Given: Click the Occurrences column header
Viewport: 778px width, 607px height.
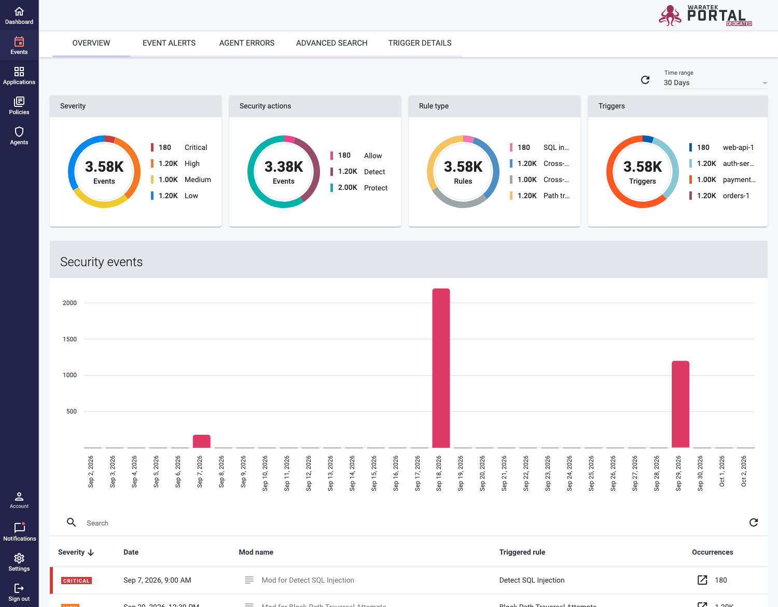Looking at the screenshot, I should pyautogui.click(x=713, y=552).
